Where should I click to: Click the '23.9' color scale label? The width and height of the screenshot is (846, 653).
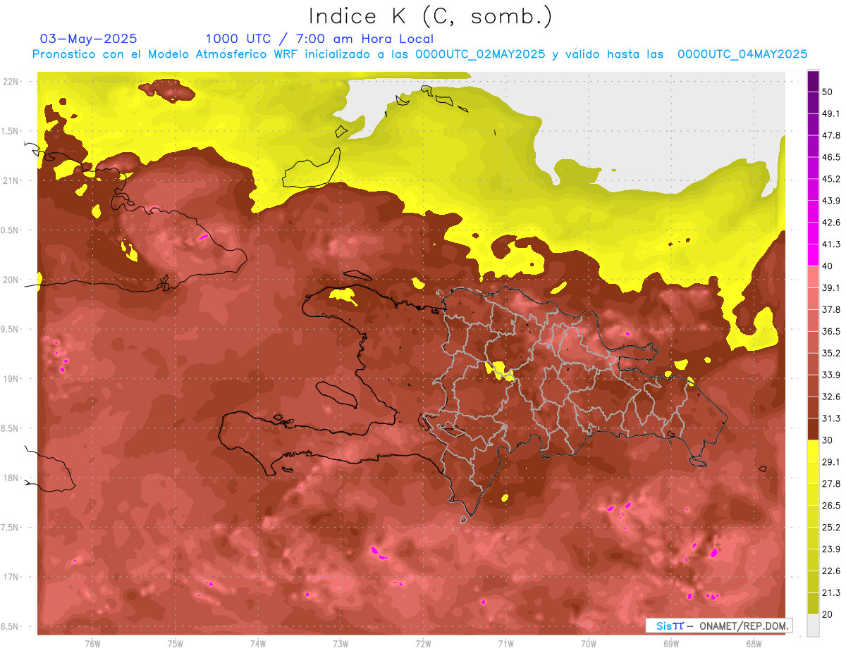[x=831, y=549]
